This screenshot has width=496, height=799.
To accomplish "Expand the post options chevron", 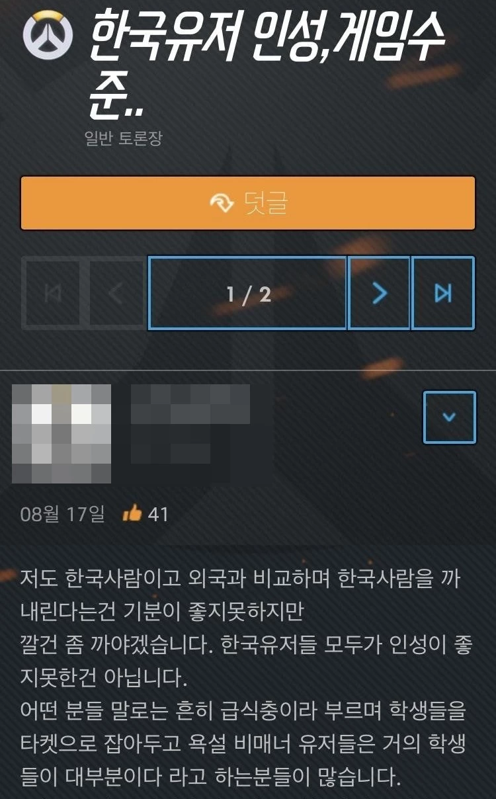I will point(449,417).
